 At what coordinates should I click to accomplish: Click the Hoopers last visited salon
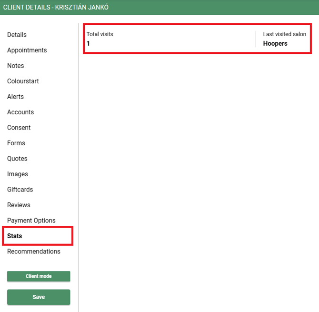(275, 43)
